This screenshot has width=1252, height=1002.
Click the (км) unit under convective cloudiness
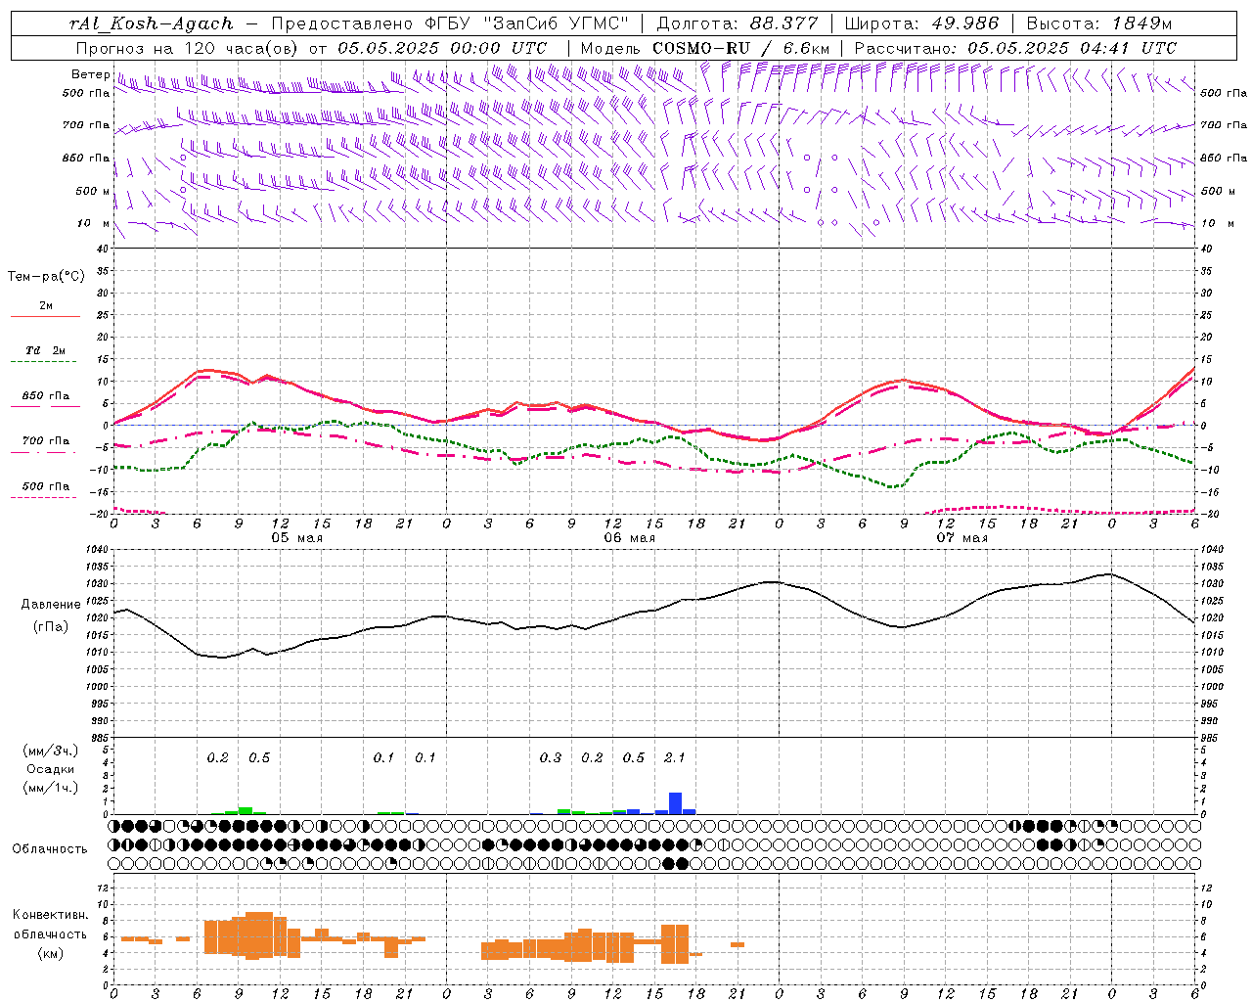(50, 952)
